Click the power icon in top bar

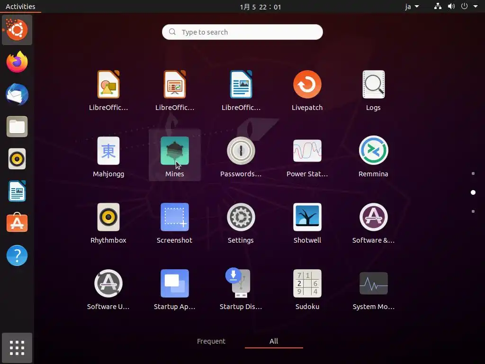point(464,6)
